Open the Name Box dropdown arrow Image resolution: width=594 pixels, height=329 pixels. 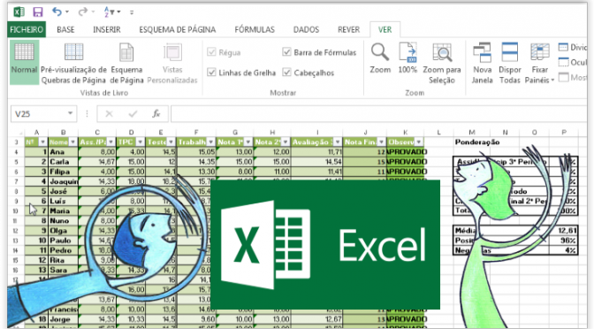click(70, 113)
